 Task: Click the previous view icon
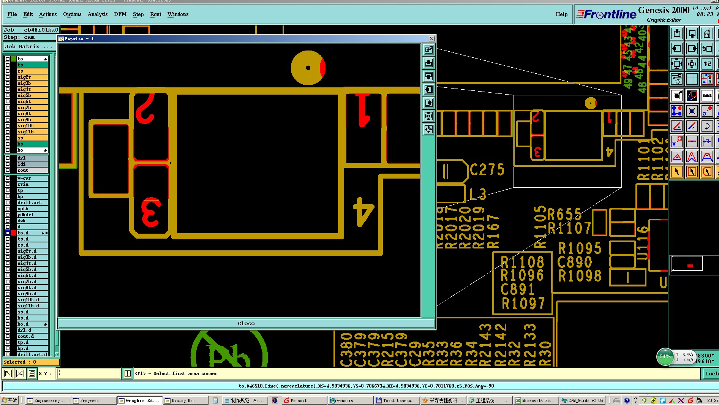tap(707, 49)
